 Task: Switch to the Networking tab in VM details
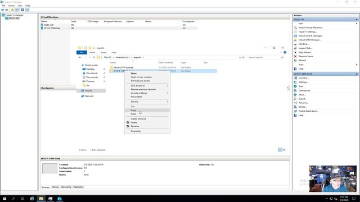pyautogui.click(x=66, y=187)
